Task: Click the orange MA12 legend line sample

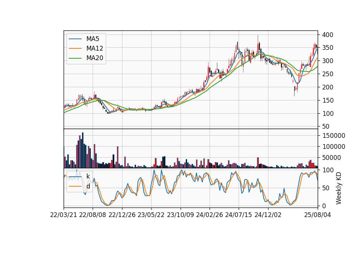Action: click(75, 48)
